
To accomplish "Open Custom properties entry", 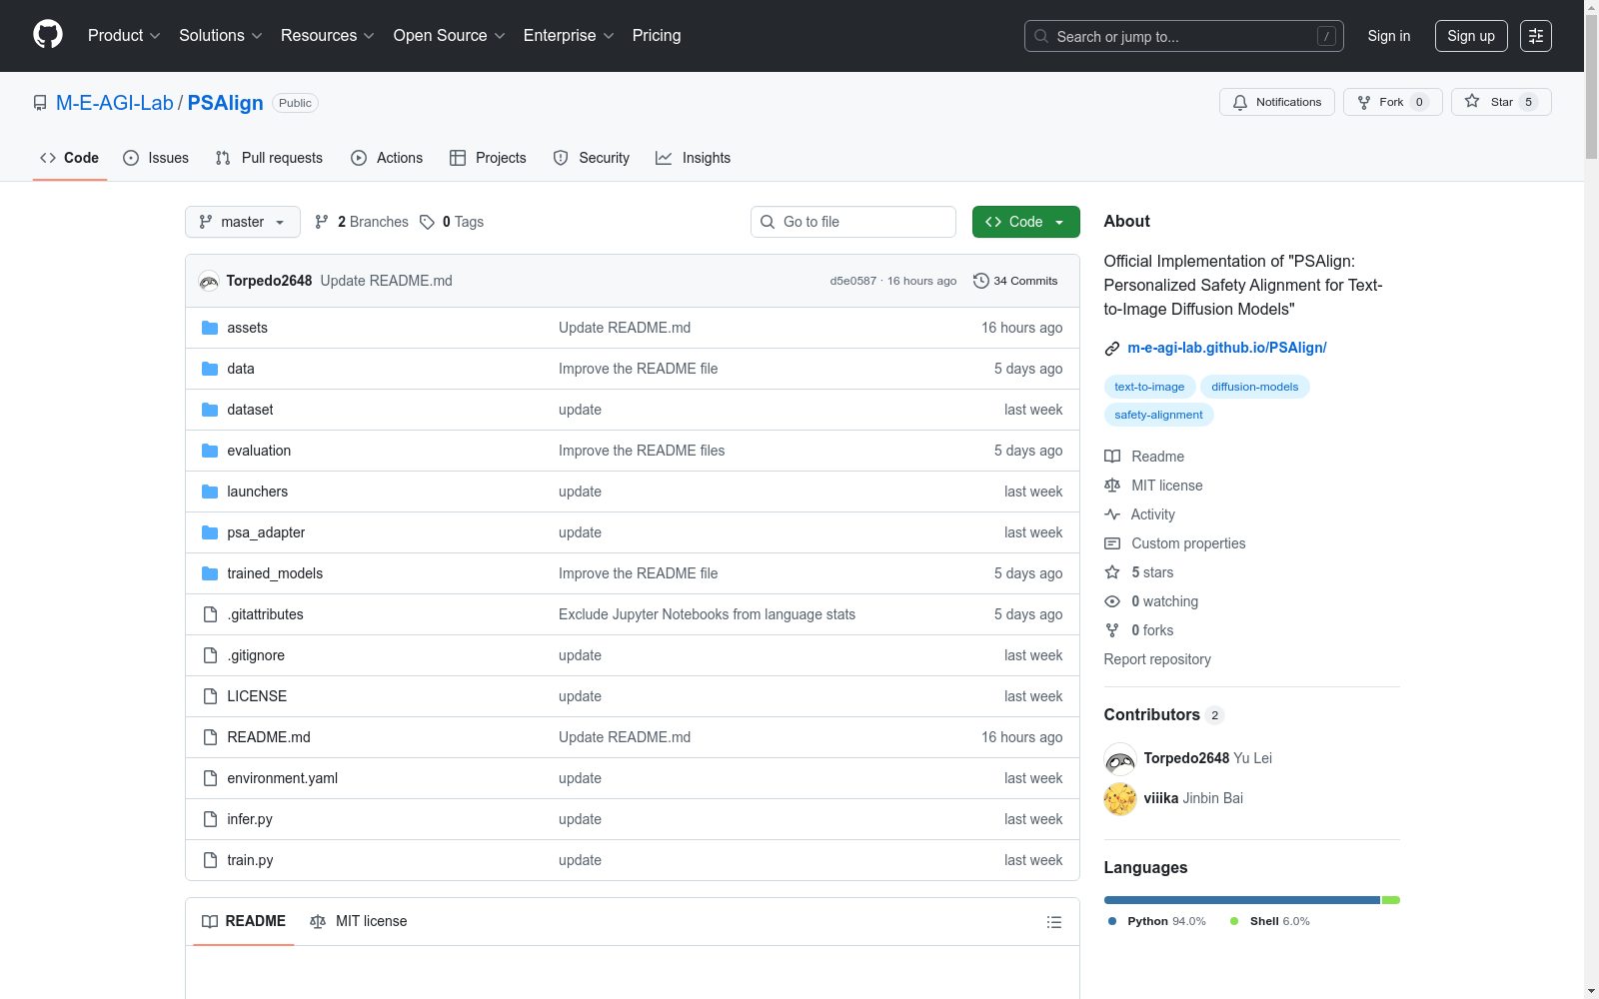I will (1175, 543).
